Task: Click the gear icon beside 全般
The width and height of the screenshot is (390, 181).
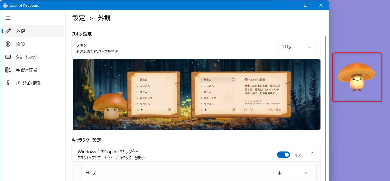Action: 8,44
